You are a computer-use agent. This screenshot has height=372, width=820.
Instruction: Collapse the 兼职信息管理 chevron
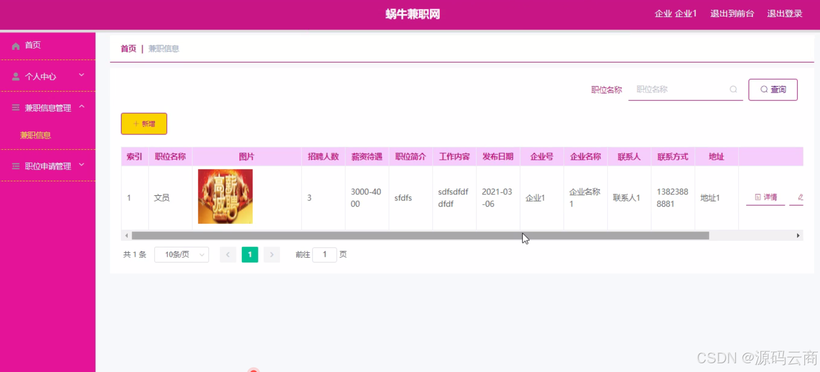point(82,107)
